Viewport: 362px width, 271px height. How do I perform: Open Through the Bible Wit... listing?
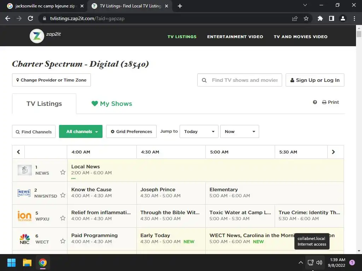click(x=171, y=216)
